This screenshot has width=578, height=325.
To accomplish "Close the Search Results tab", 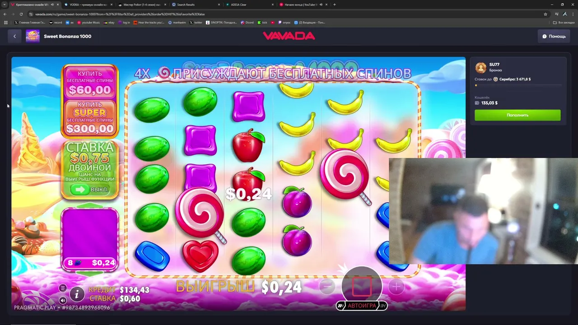I will [x=219, y=5].
